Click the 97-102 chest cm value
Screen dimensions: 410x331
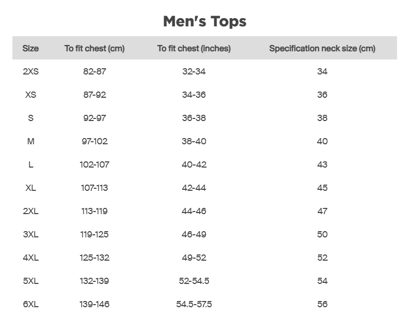(94, 141)
